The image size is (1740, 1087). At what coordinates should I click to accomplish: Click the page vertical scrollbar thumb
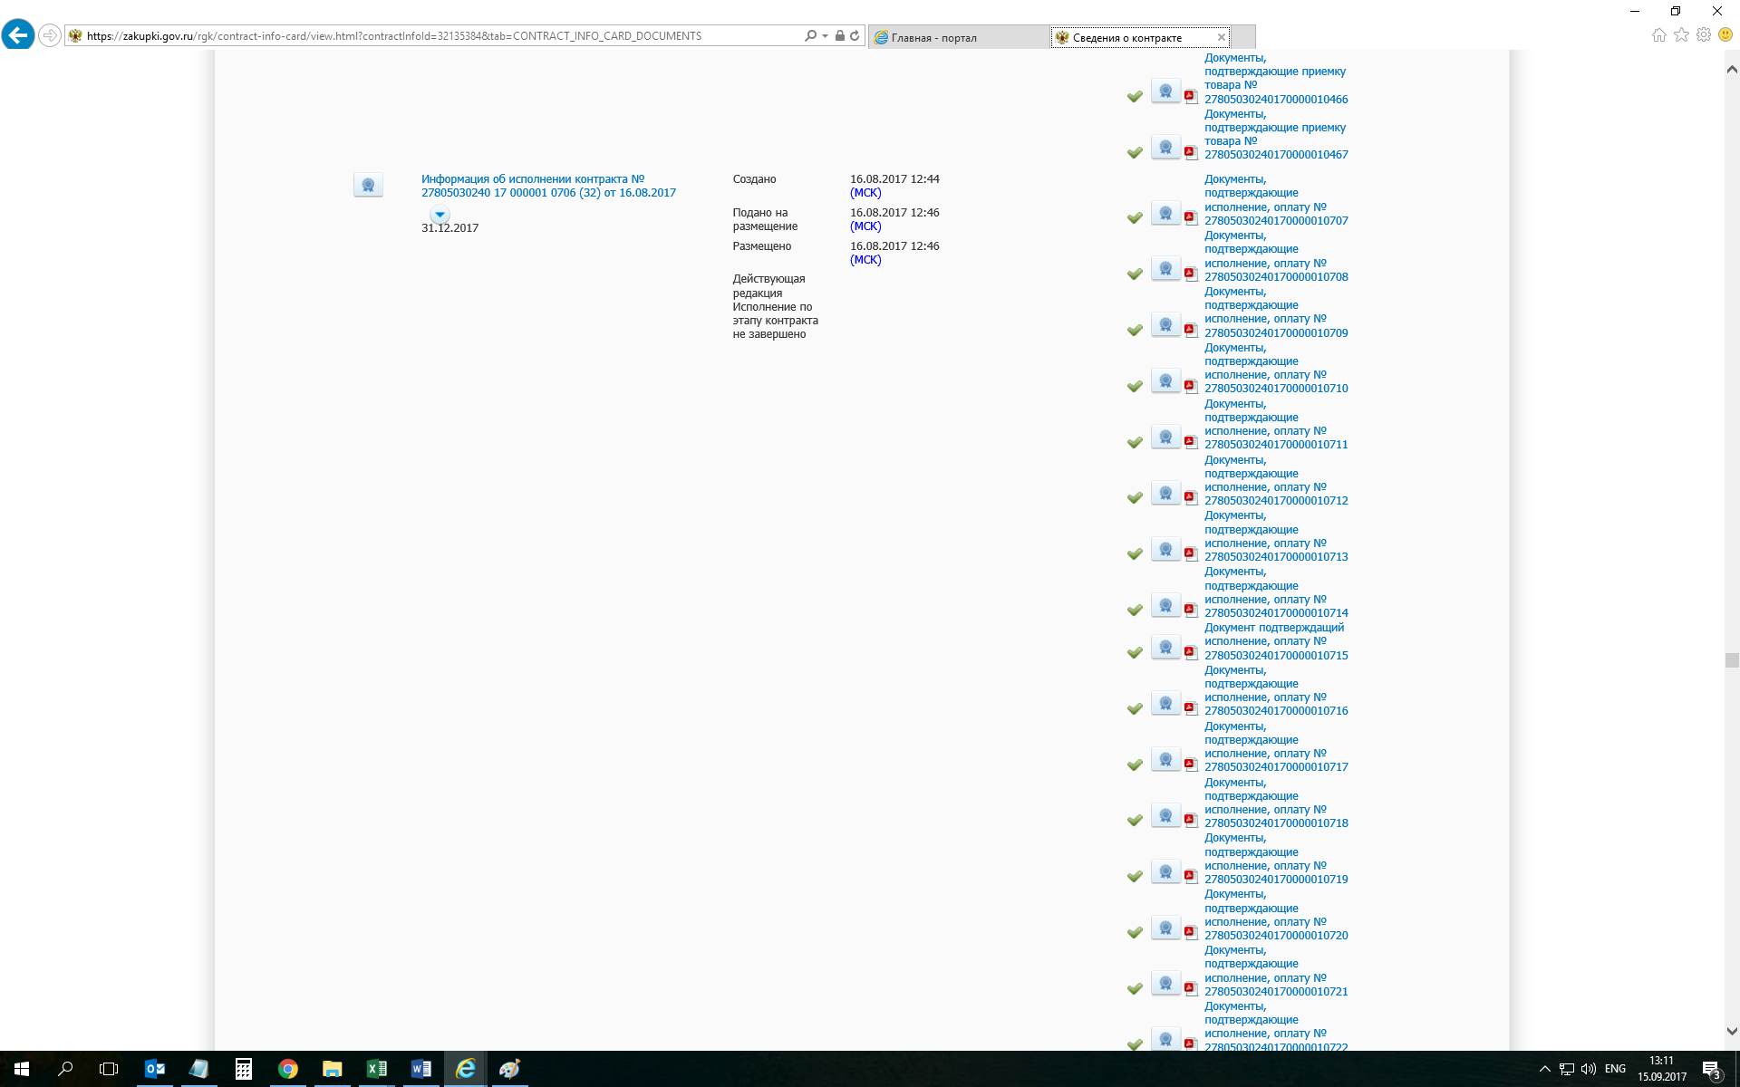coord(1732,660)
